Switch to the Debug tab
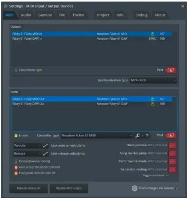 [142, 15]
